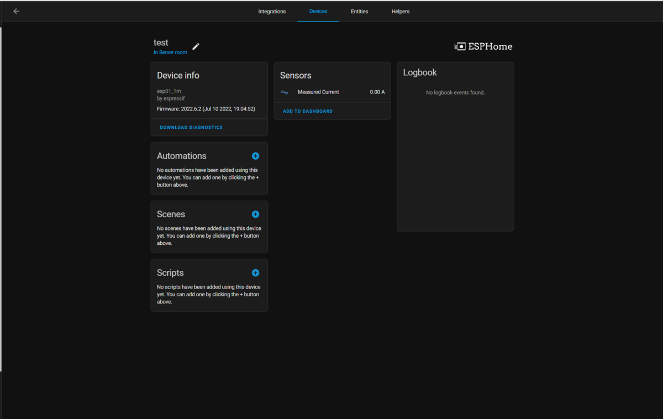Viewport: 663px width, 419px height.
Task: Click Add to Dashboard button
Action: point(308,111)
